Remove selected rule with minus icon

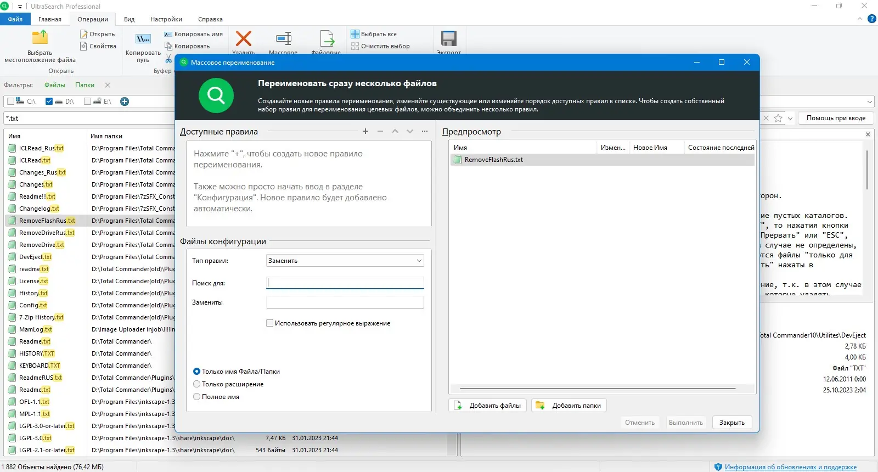click(380, 131)
